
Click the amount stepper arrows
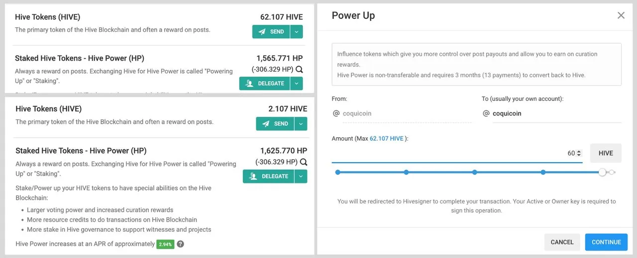[x=579, y=154]
